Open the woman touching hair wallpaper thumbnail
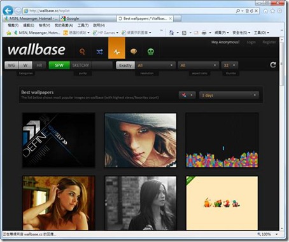This screenshot has height=242, width=289. 59,203
